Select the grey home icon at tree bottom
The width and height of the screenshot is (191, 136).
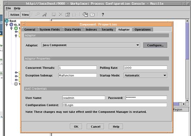coord(16,84)
